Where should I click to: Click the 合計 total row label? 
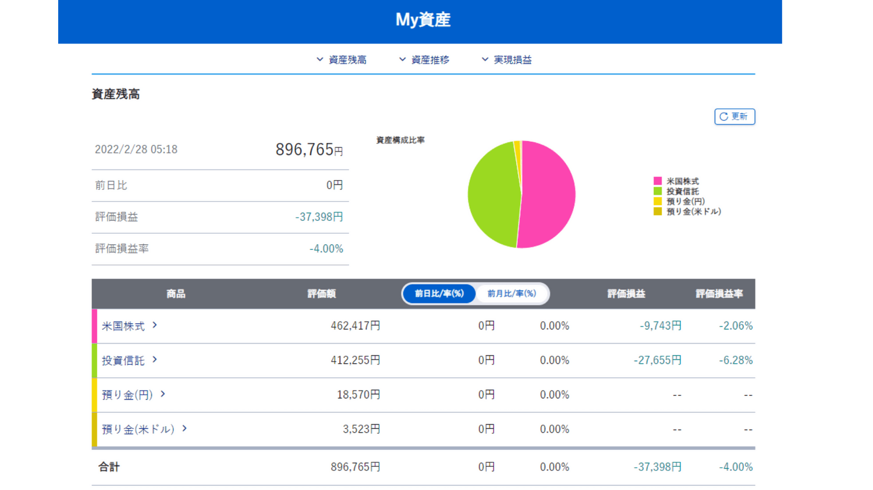pos(109,467)
